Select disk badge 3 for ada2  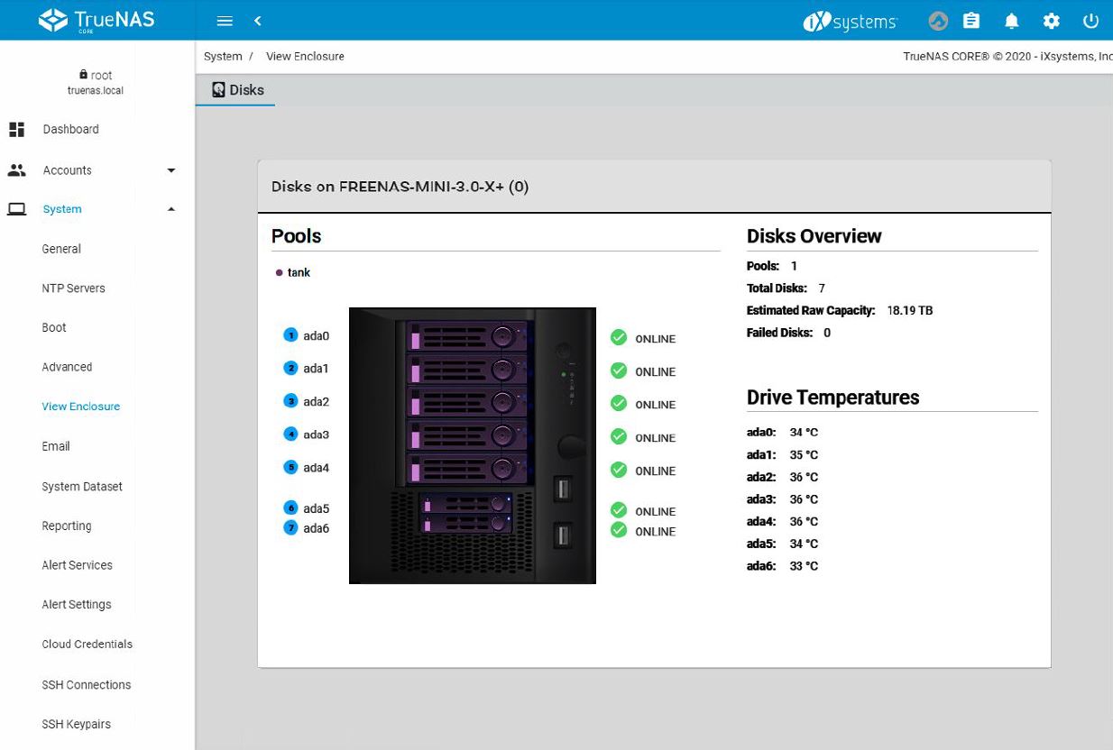[290, 401]
